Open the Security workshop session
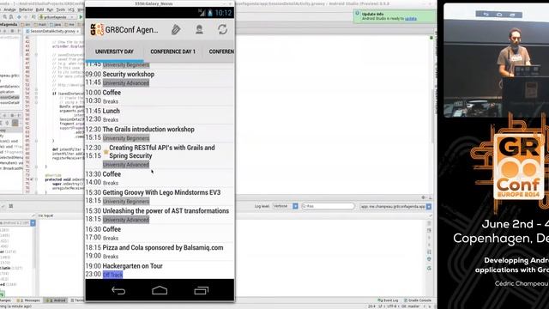549x309 pixels. pos(160,78)
